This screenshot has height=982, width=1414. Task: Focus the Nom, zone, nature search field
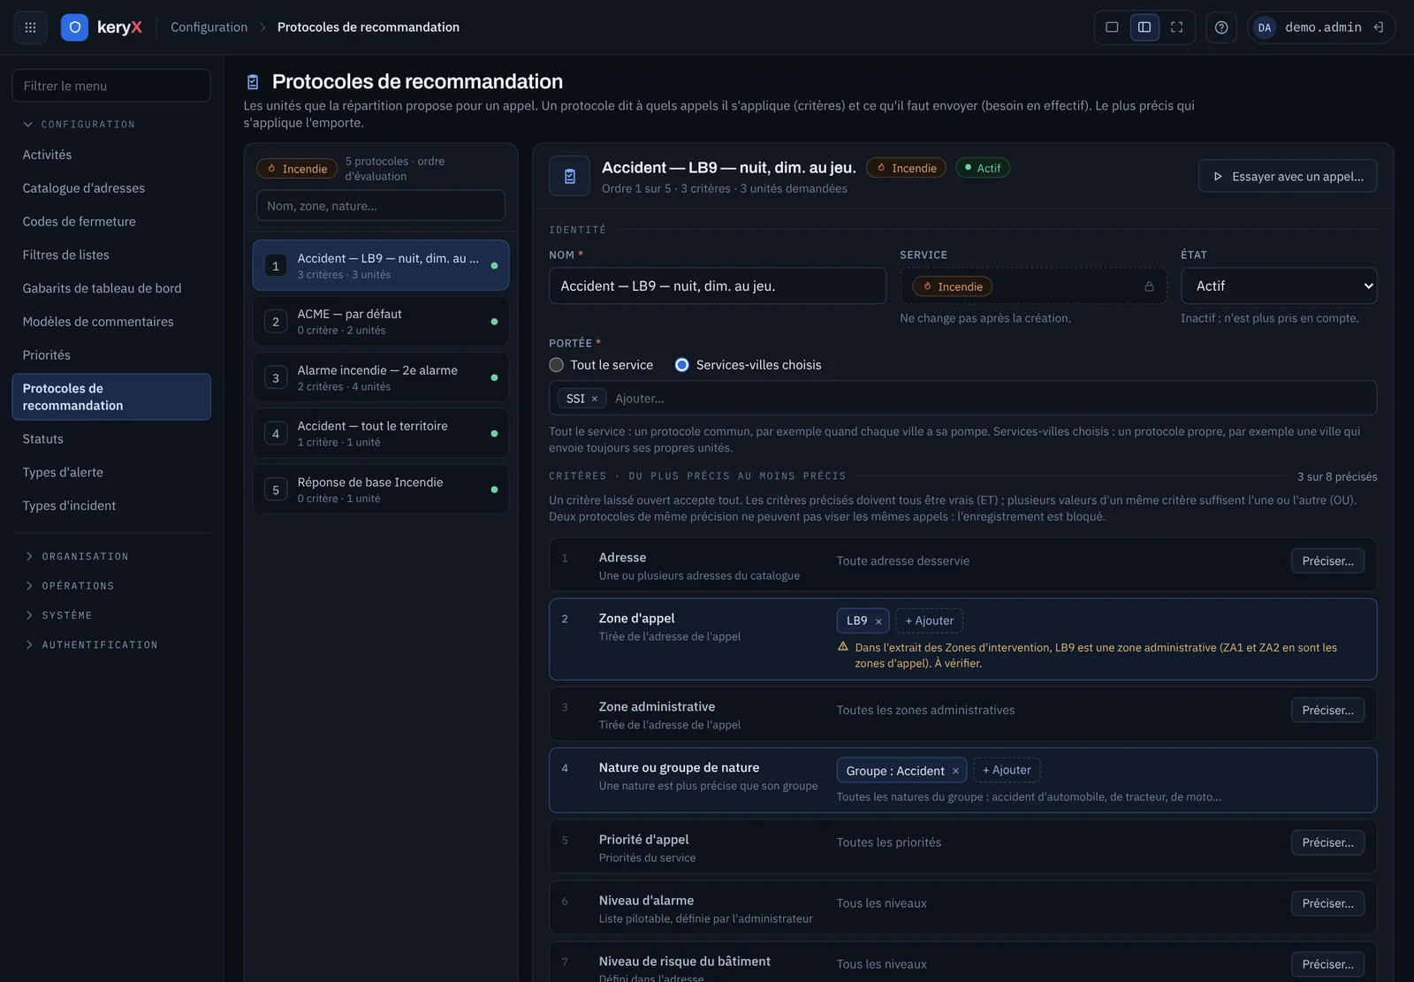coord(380,206)
